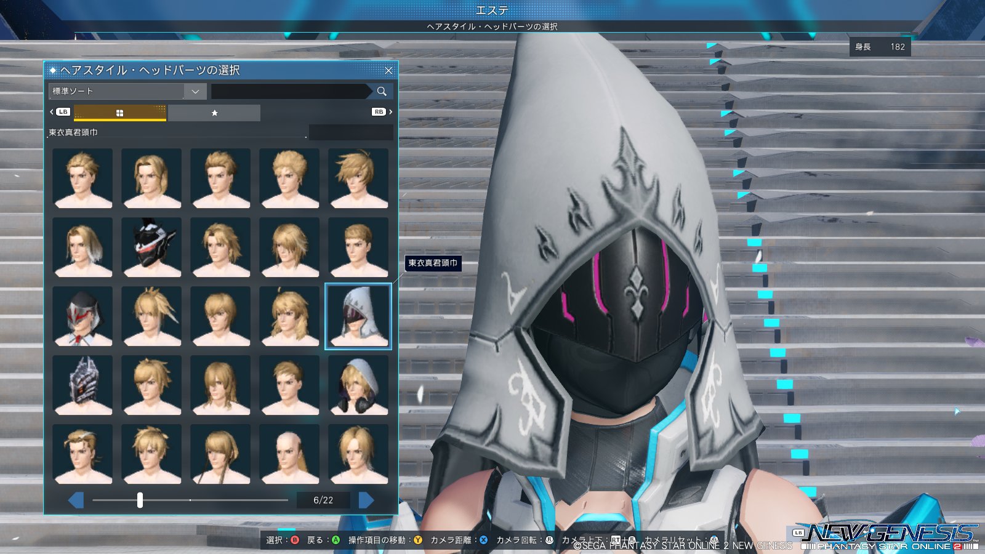Close the hairstyle selection panel
Screen dimensions: 985x554
tap(388, 71)
